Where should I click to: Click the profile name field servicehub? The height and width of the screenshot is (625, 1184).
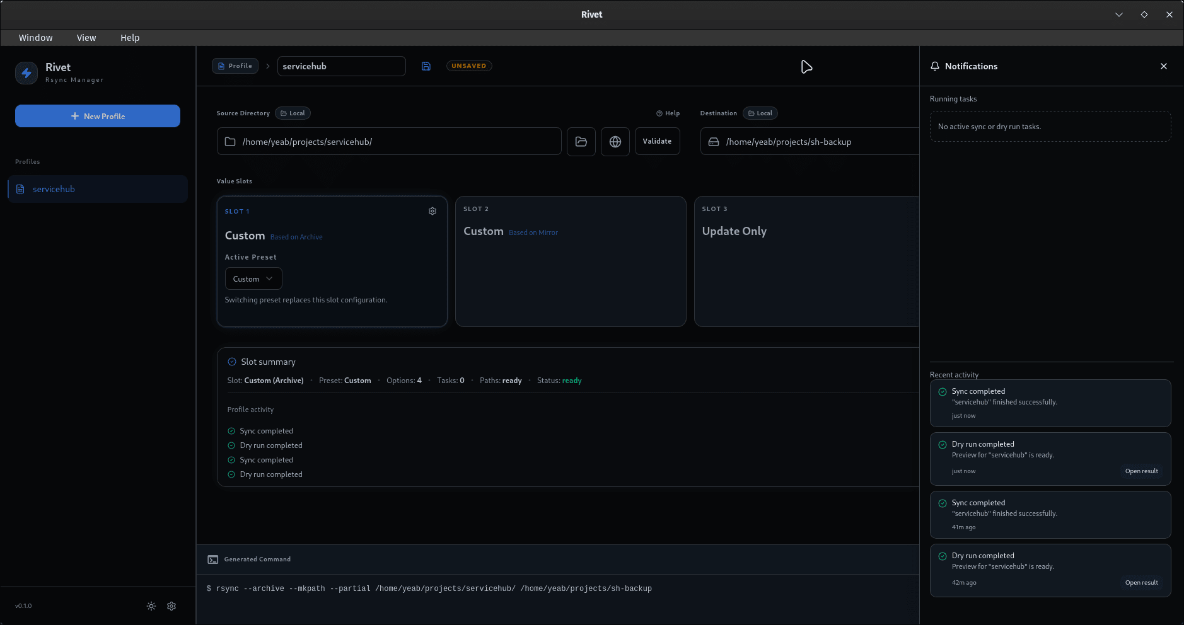pyautogui.click(x=341, y=66)
